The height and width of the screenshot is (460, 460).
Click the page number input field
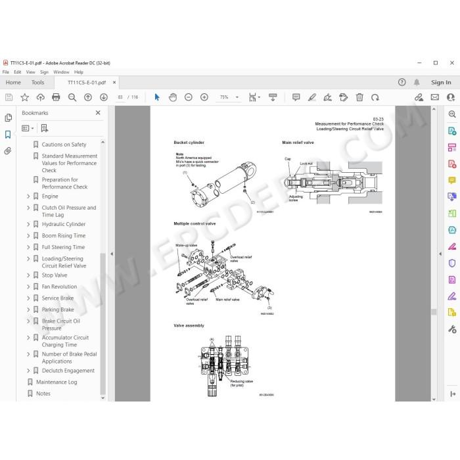click(x=120, y=97)
